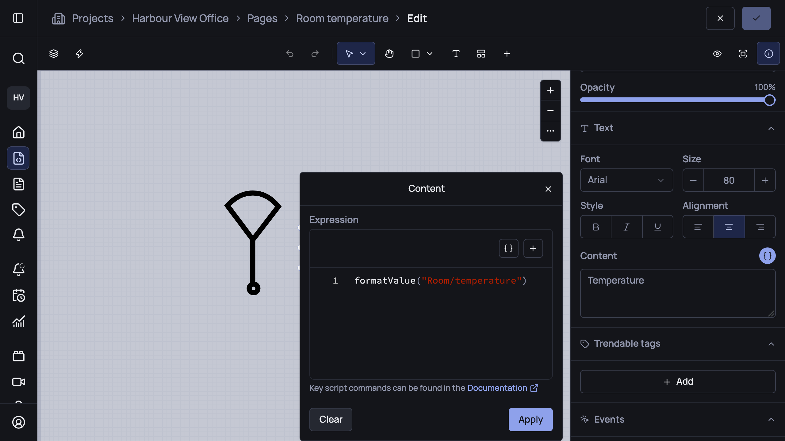The image size is (785, 441).
Task: Open the user profile icon
Action: click(18, 422)
